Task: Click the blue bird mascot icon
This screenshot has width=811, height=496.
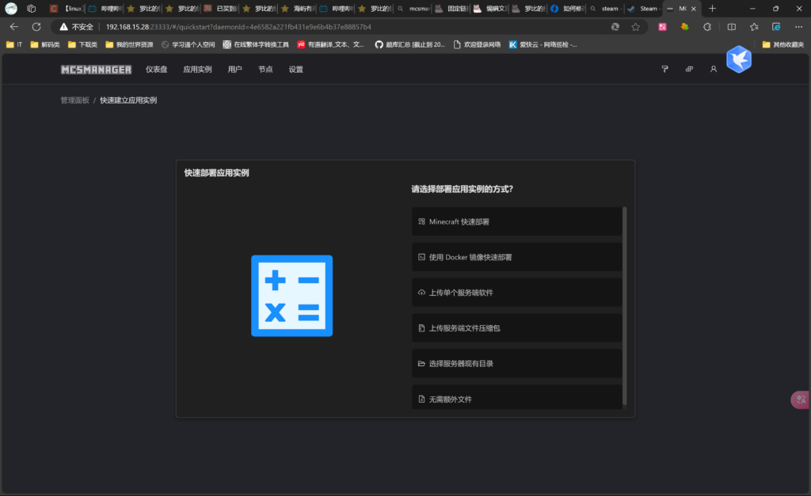Action: pos(738,59)
